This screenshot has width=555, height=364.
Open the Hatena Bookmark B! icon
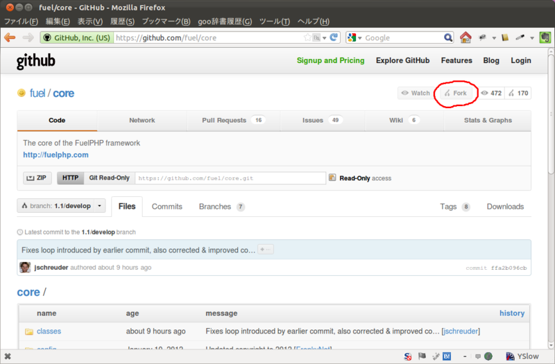[447, 356]
